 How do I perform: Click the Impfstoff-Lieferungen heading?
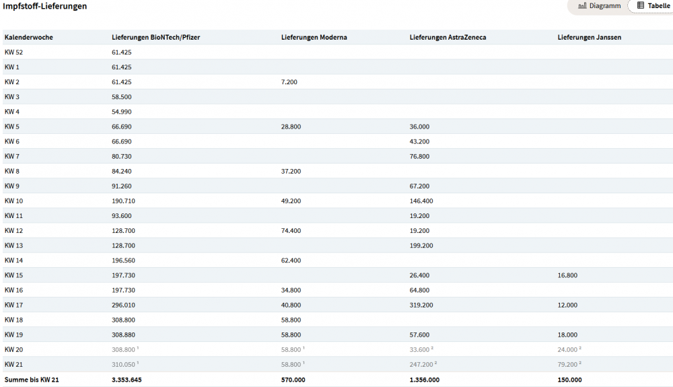pyautogui.click(x=44, y=6)
